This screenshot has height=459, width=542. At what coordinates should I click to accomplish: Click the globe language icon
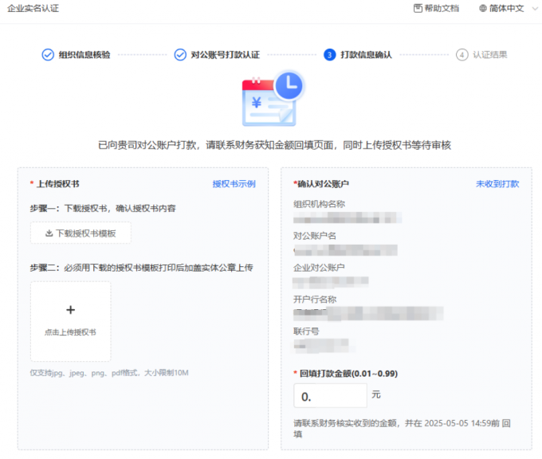click(x=483, y=8)
